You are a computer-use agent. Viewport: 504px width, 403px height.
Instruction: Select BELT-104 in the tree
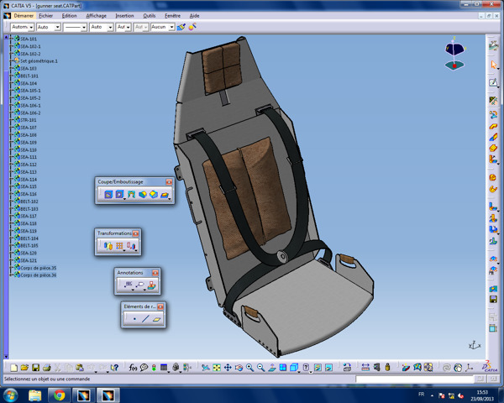(29, 238)
